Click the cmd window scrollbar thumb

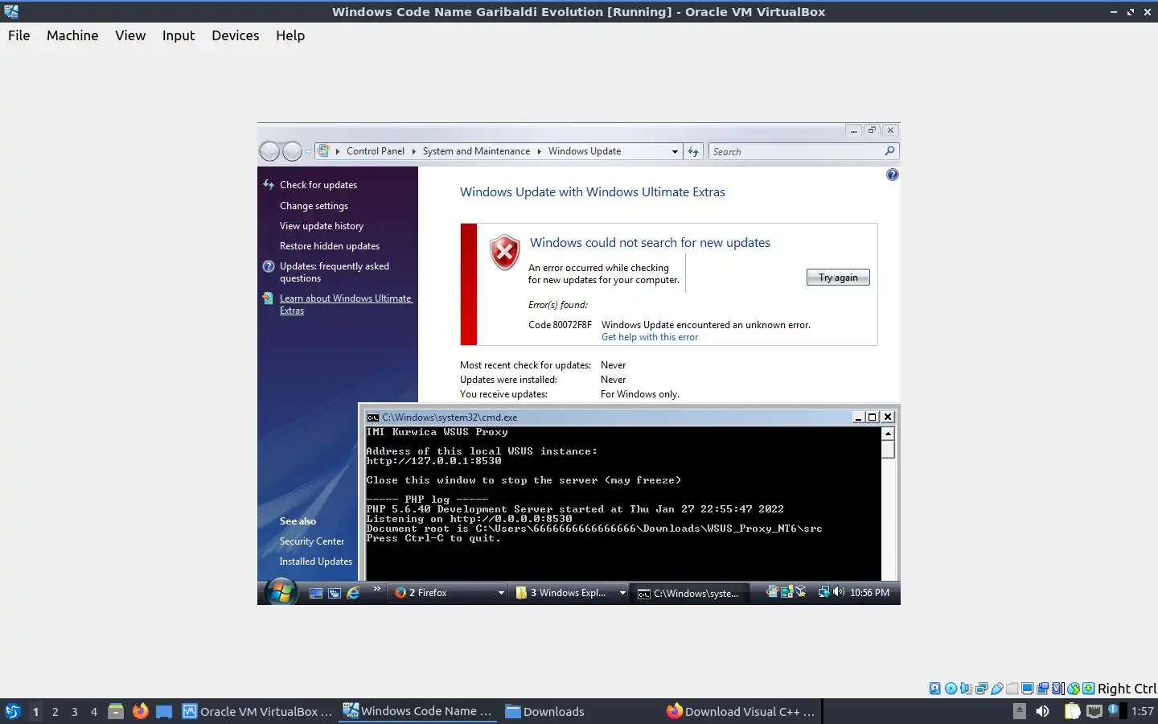[x=888, y=449]
